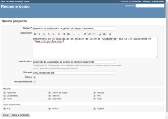168x119 pixels.
Task: Insert preformatted text block
Action: coord(94,34)
